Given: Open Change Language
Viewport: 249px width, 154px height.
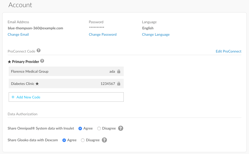Looking at the screenshot, I should coord(156,34).
